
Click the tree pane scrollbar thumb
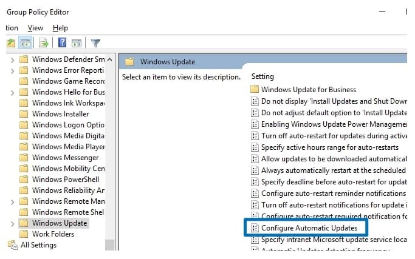109,244
